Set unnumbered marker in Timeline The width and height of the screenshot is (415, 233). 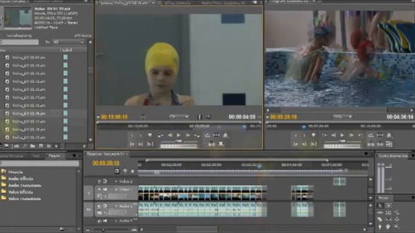132,171
